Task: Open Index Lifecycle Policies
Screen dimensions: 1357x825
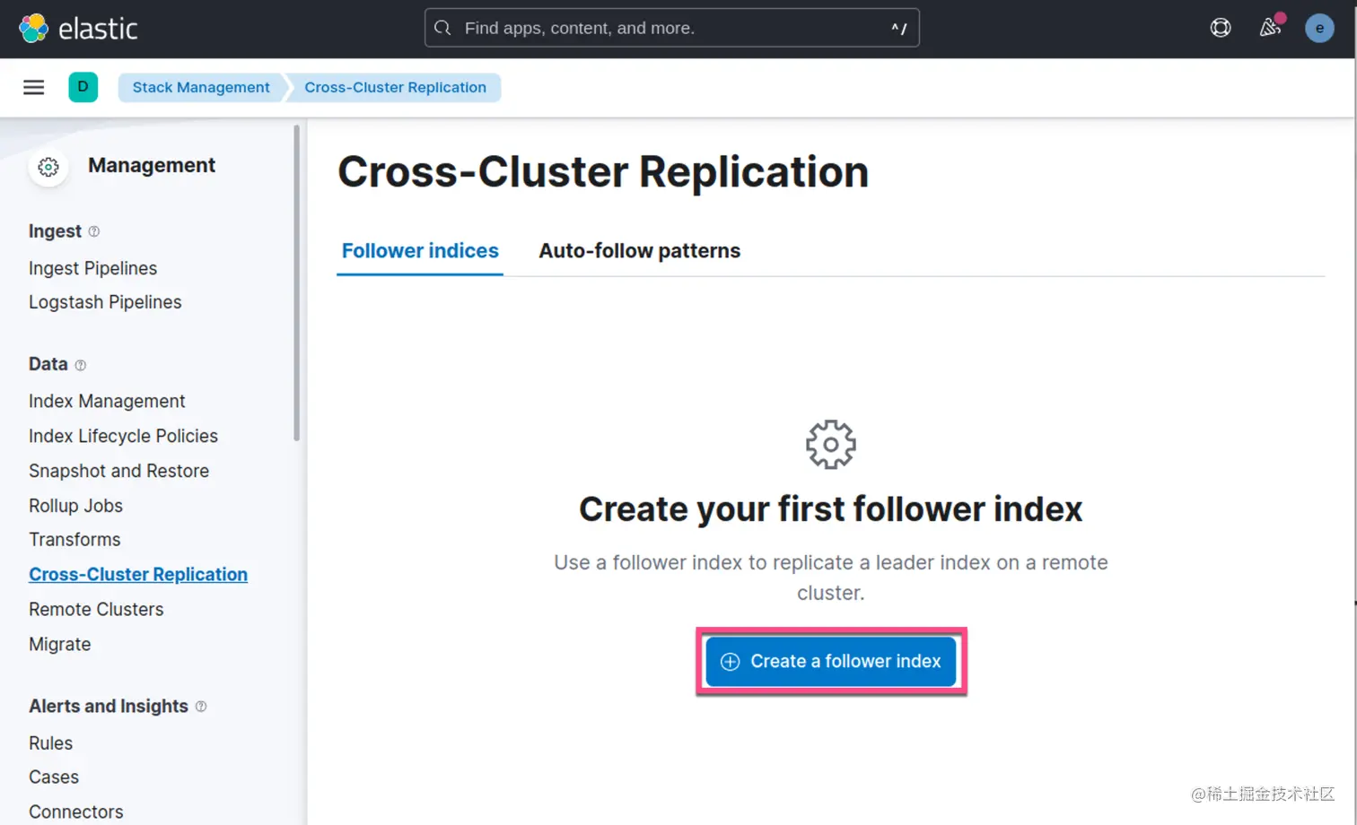Action: coord(123,436)
